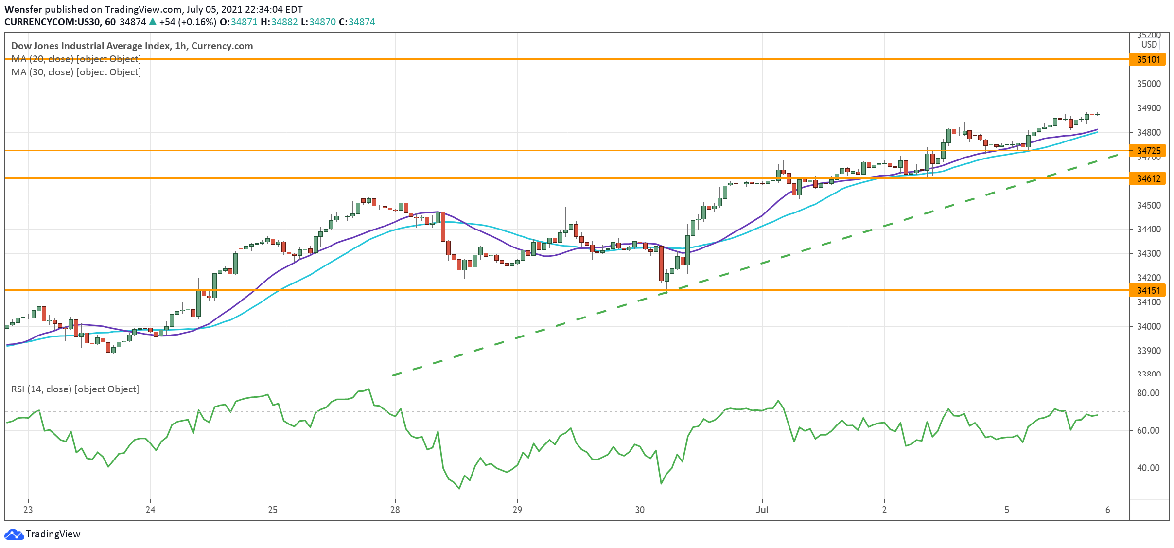
Task: Click the 28 date label on time axis
Action: [x=395, y=510]
